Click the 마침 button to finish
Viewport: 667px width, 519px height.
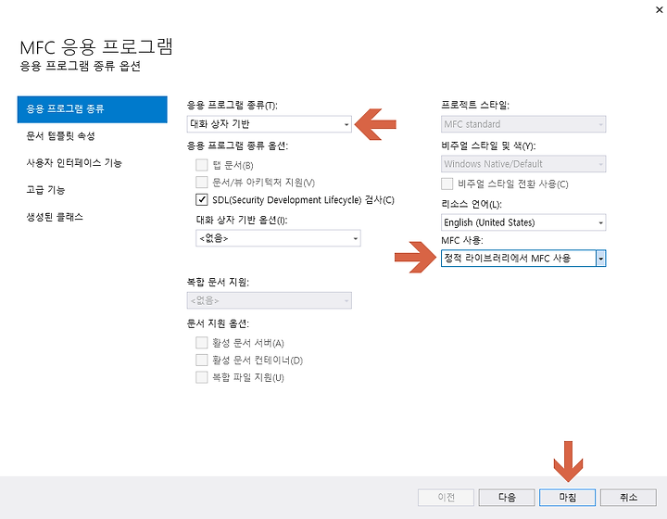point(568,498)
